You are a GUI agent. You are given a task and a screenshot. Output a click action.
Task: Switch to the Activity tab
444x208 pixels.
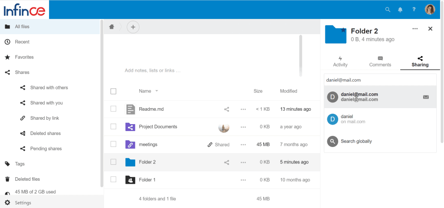click(x=340, y=61)
